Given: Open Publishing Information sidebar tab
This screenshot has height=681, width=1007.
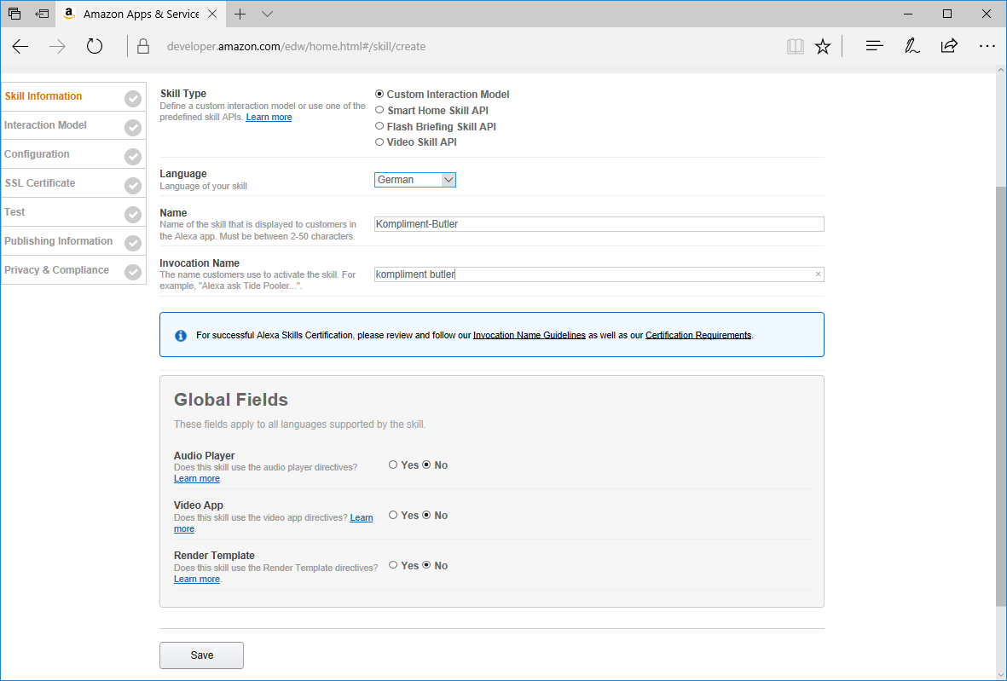Looking at the screenshot, I should coord(59,241).
